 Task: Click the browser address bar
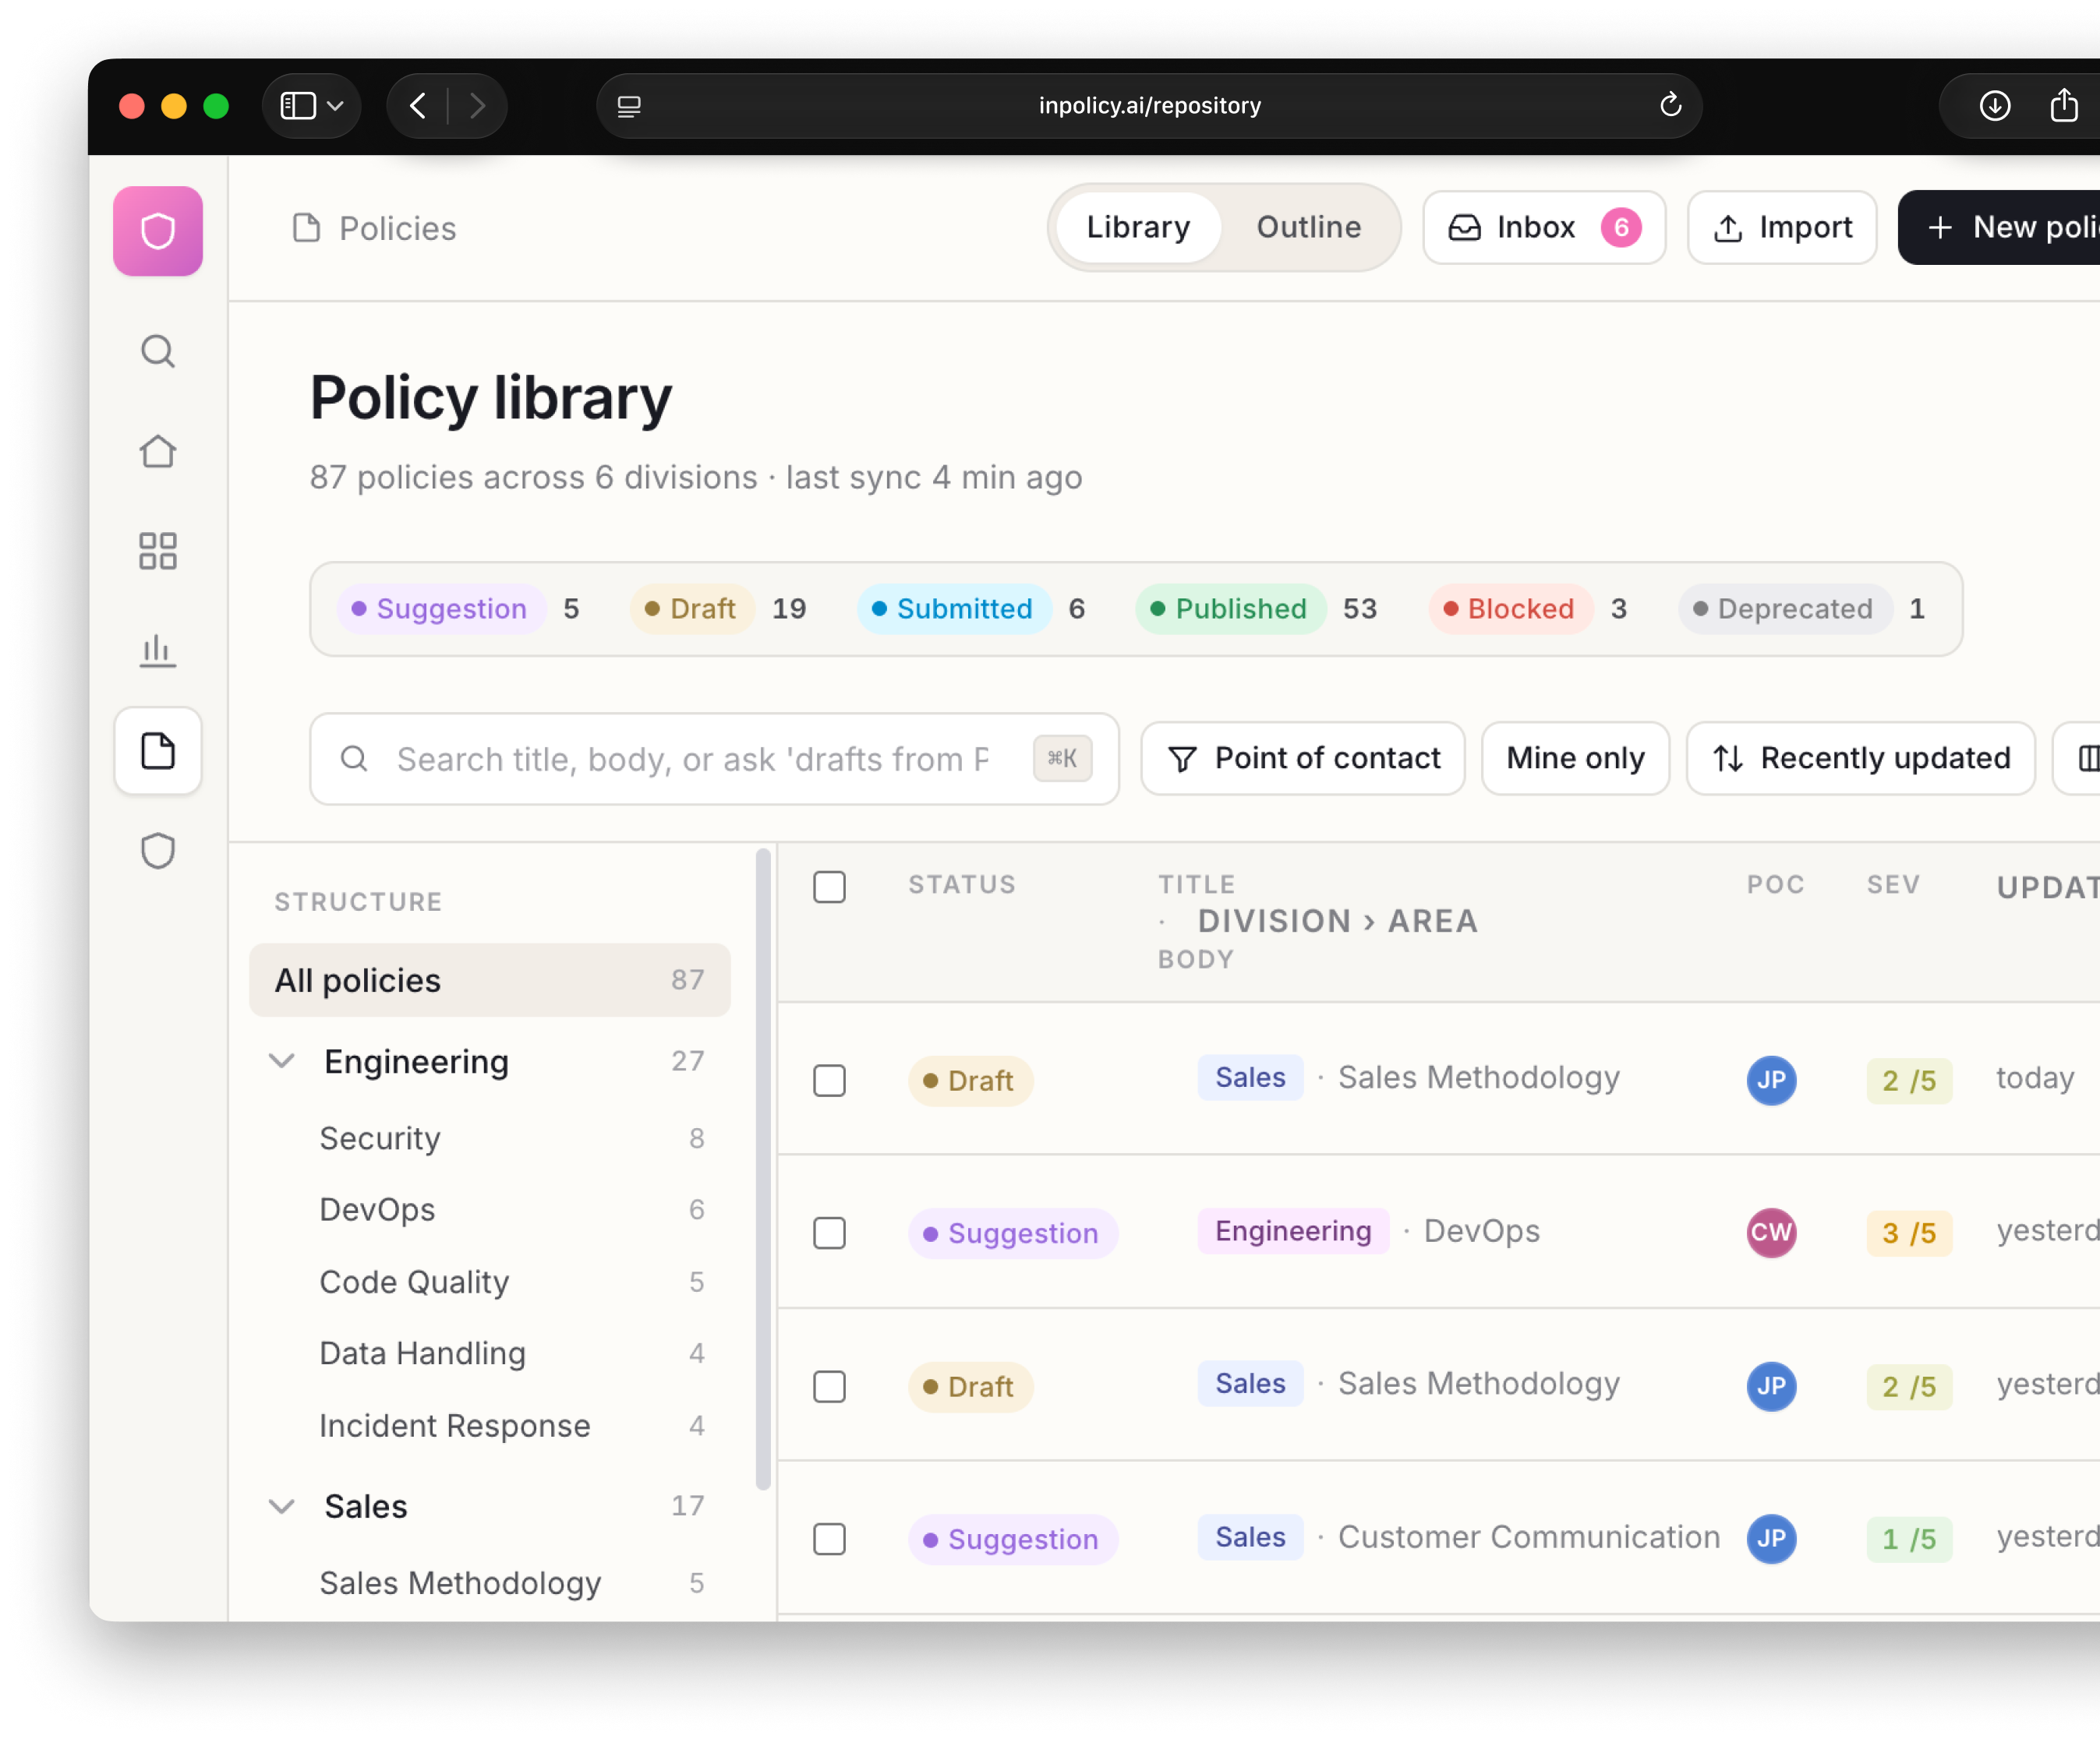(x=1149, y=106)
